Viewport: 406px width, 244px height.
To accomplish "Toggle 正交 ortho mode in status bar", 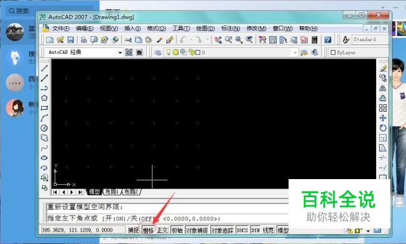I will pyautogui.click(x=162, y=230).
